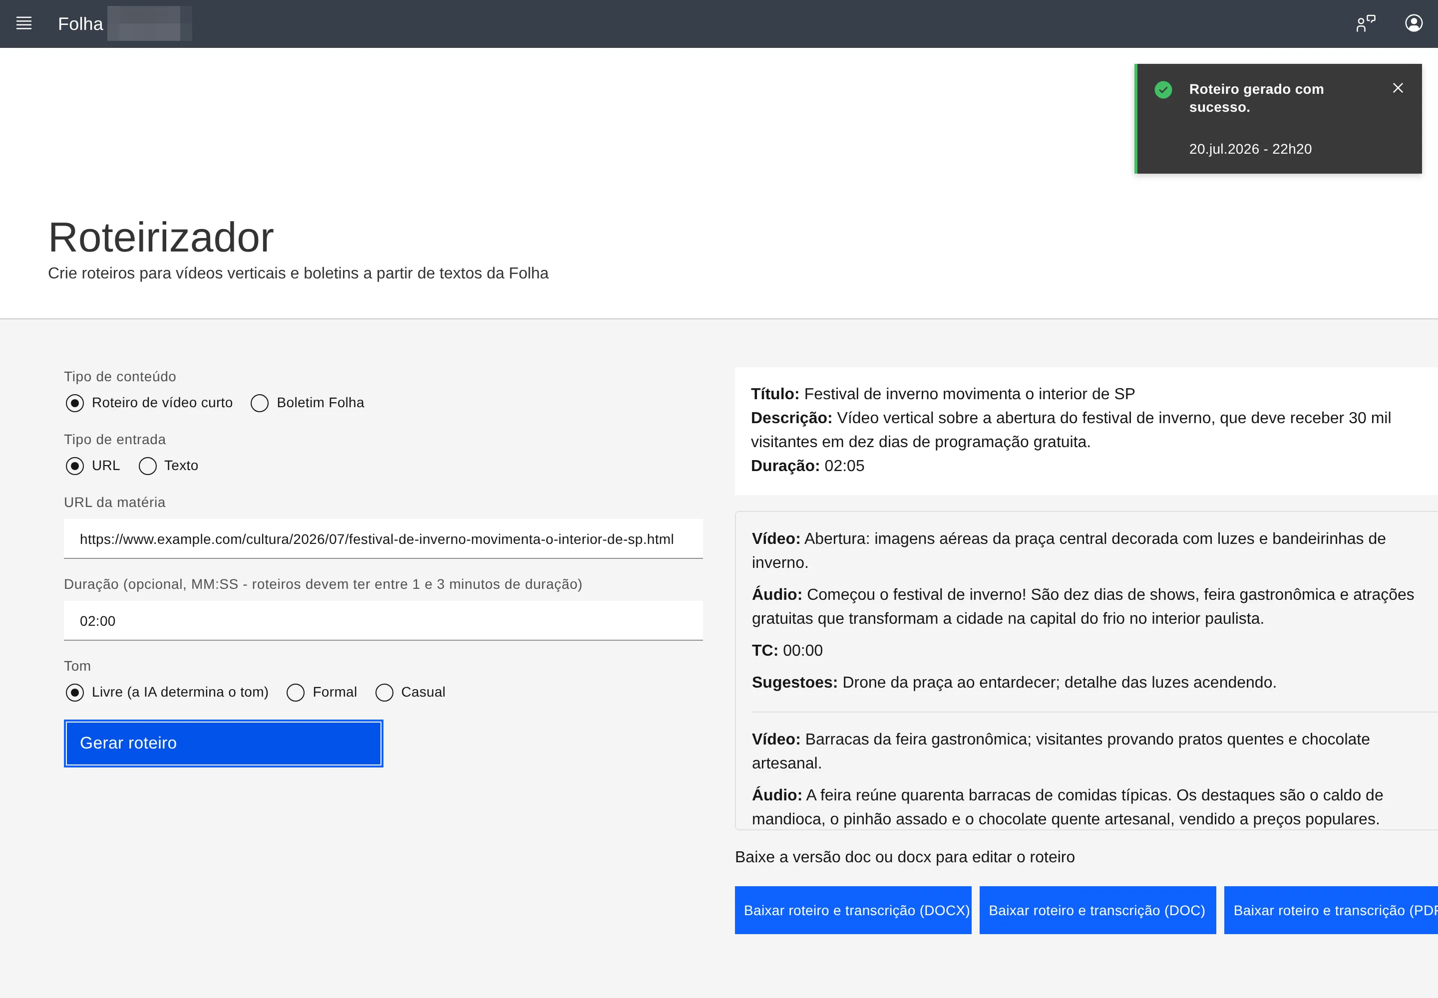
Task: Click the green success checkmark icon
Action: click(x=1163, y=90)
